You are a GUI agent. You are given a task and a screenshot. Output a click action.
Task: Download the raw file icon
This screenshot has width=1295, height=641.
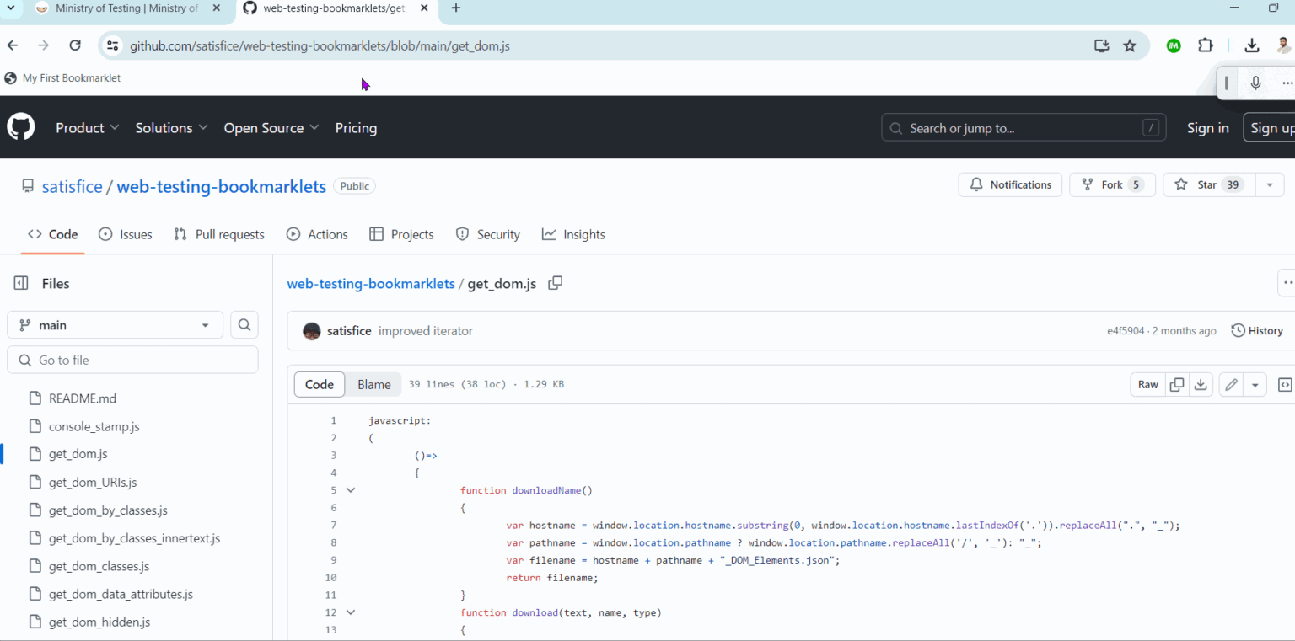pos(1201,385)
